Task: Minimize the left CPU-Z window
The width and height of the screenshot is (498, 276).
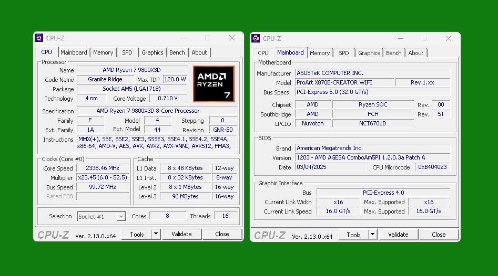Action: (184, 38)
